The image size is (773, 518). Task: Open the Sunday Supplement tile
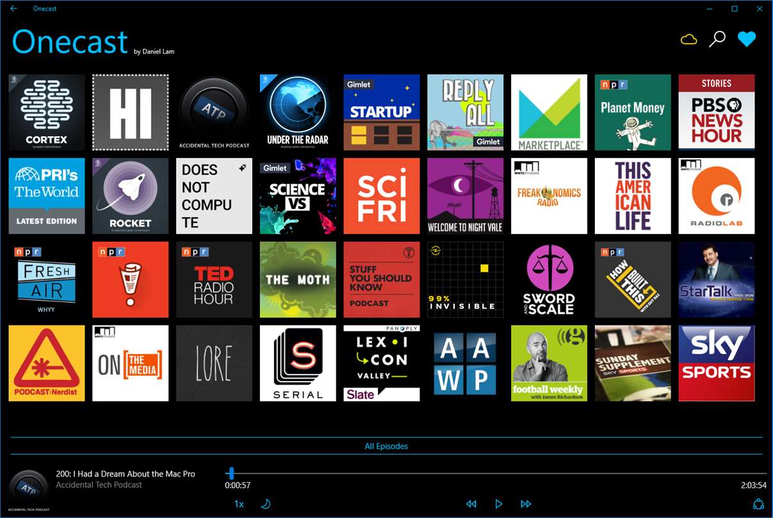[633, 363]
